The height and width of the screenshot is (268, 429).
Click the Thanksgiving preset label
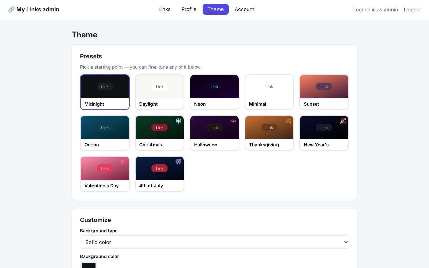pyautogui.click(x=264, y=145)
